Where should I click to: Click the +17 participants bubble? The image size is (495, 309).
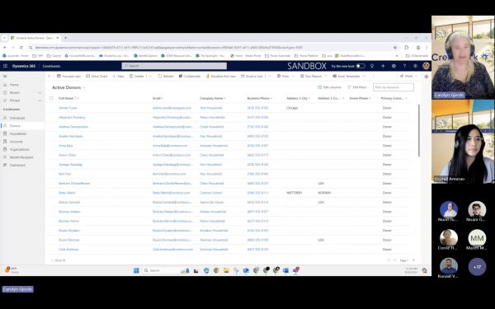(x=477, y=267)
